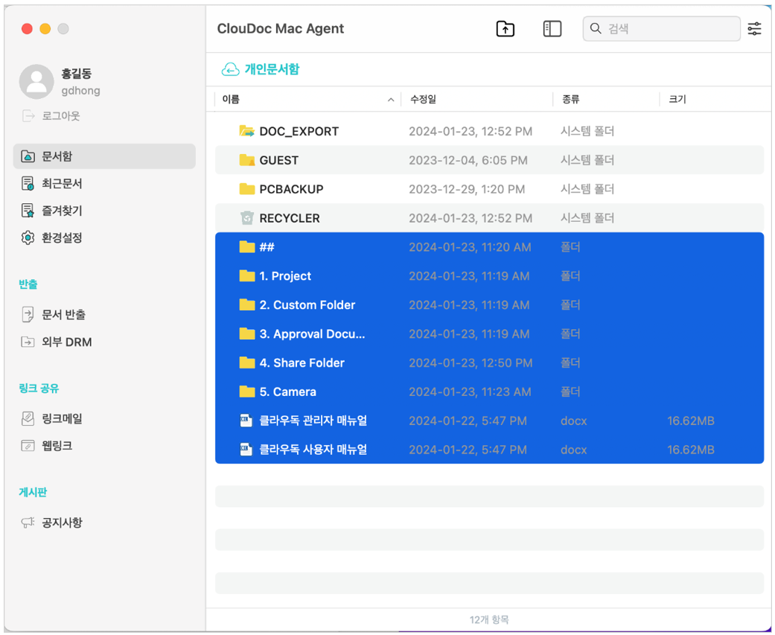775x635 pixels.
Task: Select the 1. Project folder
Action: click(x=489, y=275)
